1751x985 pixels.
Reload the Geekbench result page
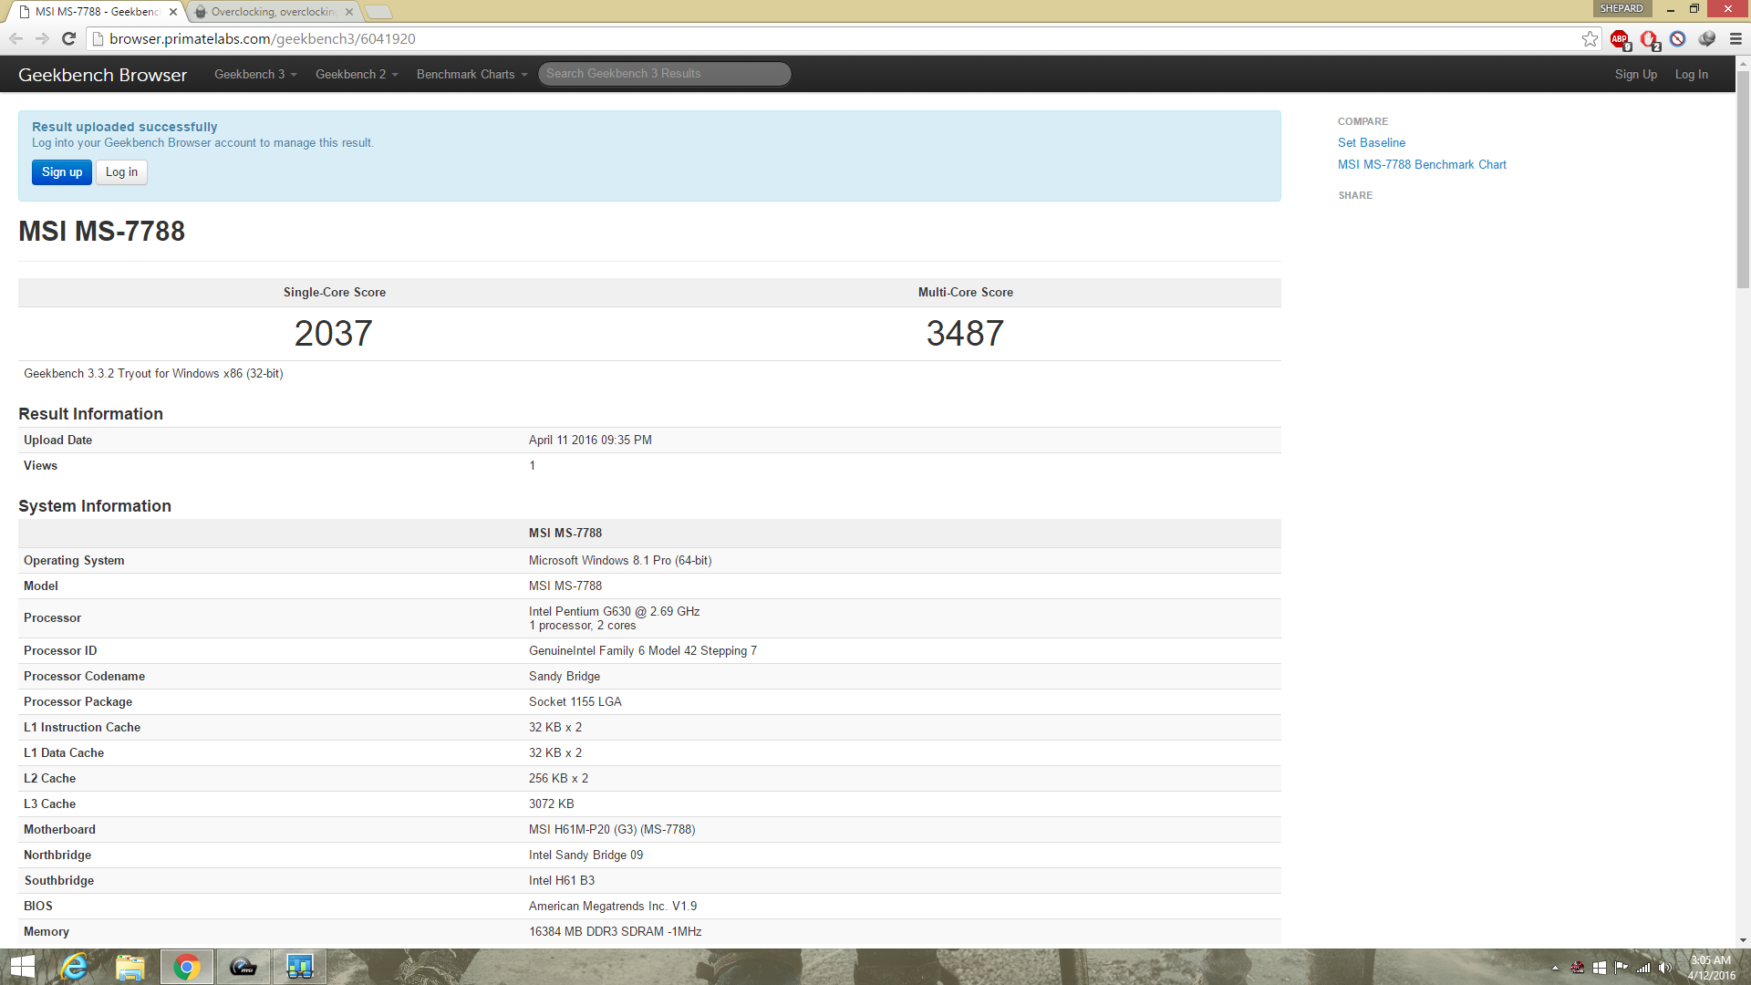click(x=68, y=38)
